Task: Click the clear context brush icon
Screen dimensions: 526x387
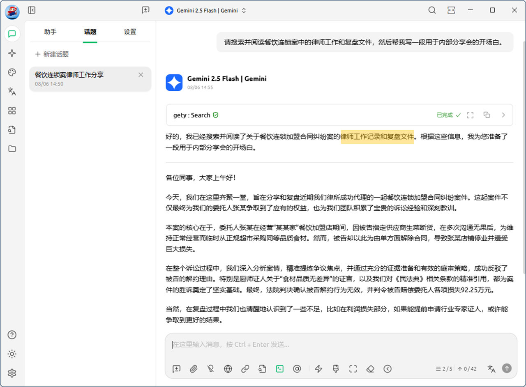Action: click(336, 369)
